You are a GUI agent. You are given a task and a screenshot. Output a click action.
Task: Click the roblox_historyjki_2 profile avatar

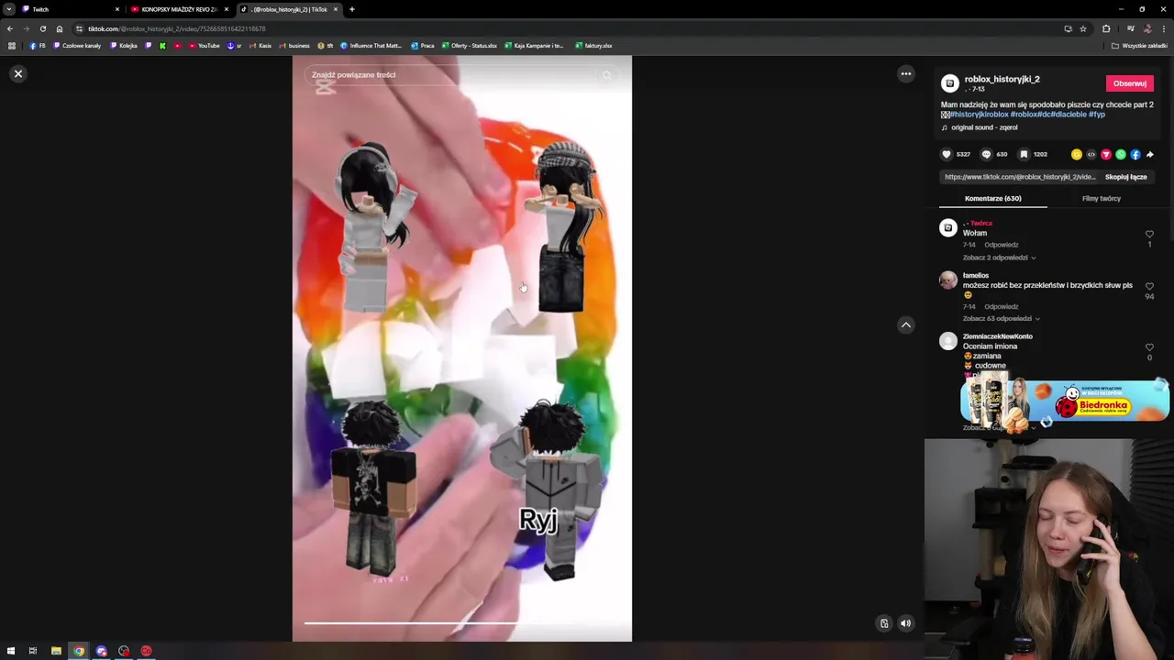(x=949, y=83)
